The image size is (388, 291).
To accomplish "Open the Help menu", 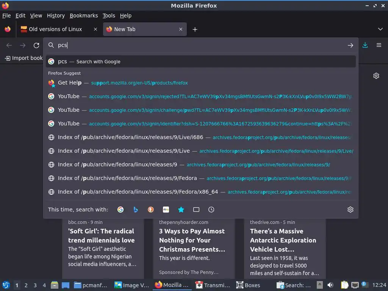I will click(126, 16).
